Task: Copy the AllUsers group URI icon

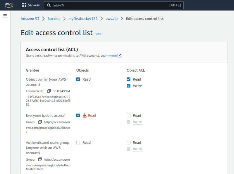Action: pos(40,122)
